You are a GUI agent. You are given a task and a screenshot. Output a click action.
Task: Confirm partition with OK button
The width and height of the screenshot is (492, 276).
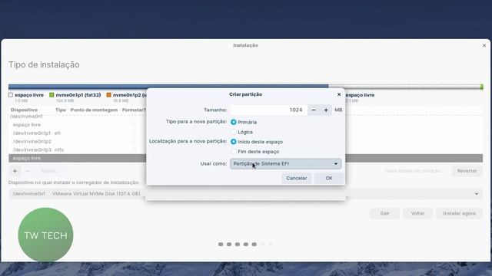(329, 178)
